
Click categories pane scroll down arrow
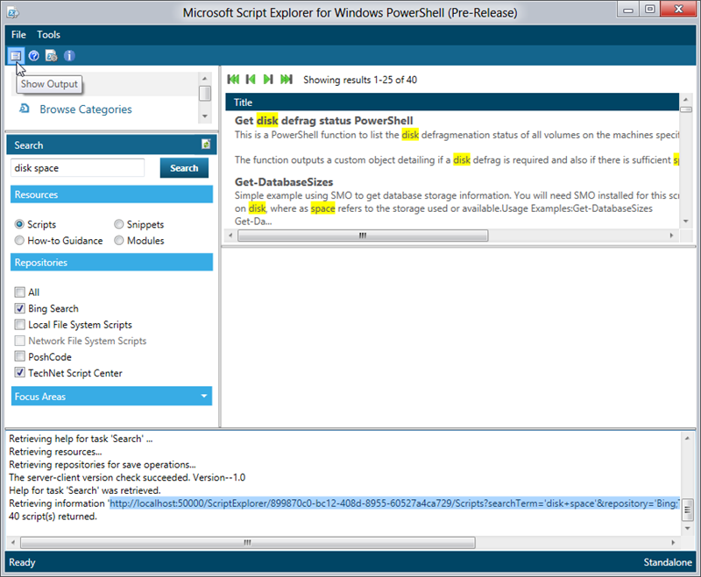tap(205, 116)
